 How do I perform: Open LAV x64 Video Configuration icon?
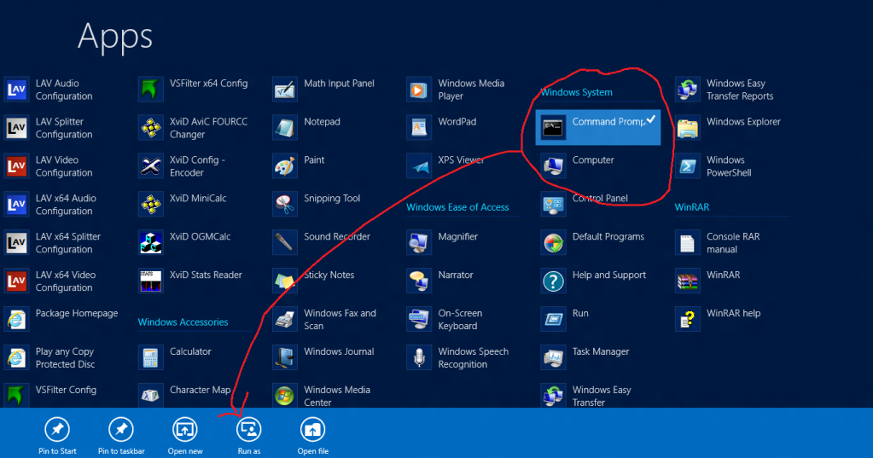click(x=16, y=281)
